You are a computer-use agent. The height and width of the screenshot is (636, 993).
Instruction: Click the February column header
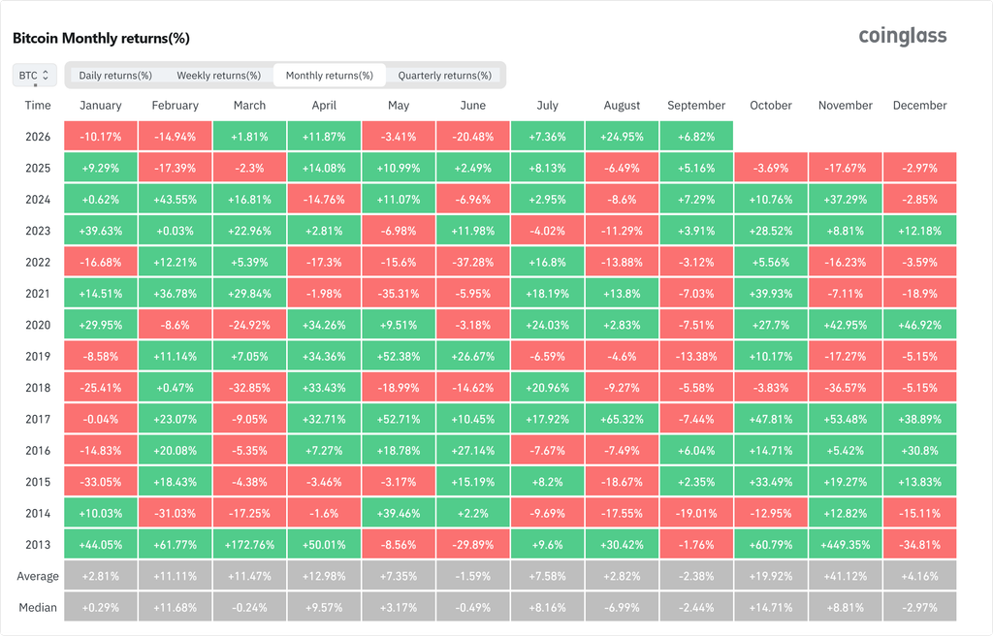176,105
